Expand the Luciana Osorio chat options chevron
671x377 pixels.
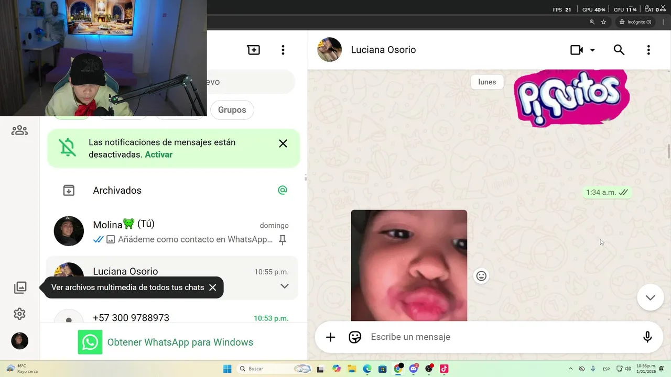tap(285, 286)
